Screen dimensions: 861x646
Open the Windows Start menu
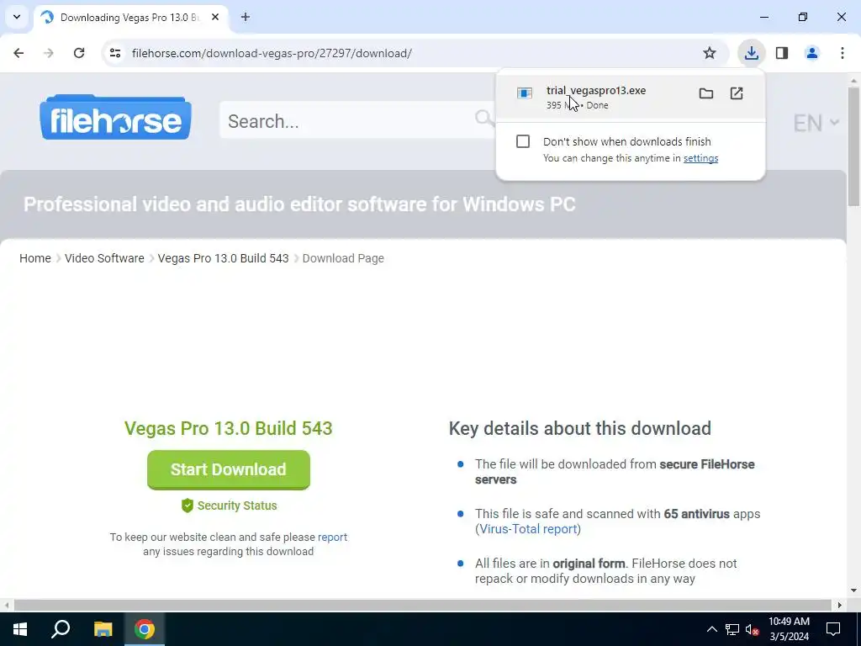[20, 629]
